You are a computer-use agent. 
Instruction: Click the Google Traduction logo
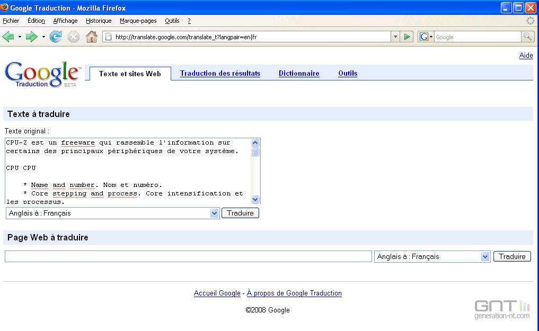(x=43, y=74)
